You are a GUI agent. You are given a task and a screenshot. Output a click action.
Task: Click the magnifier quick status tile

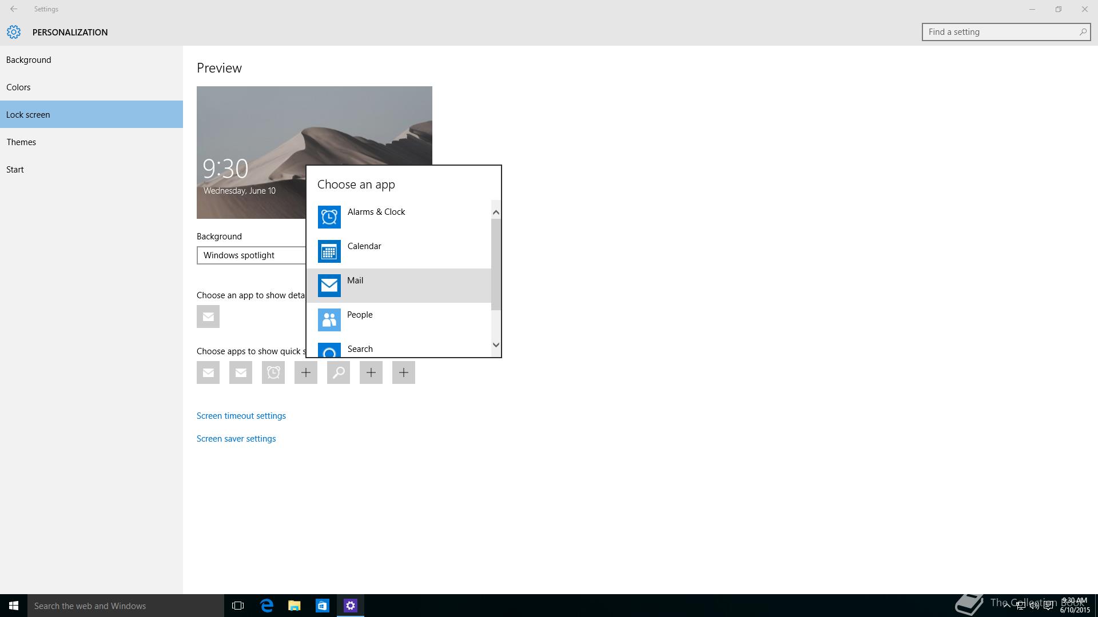[339, 372]
